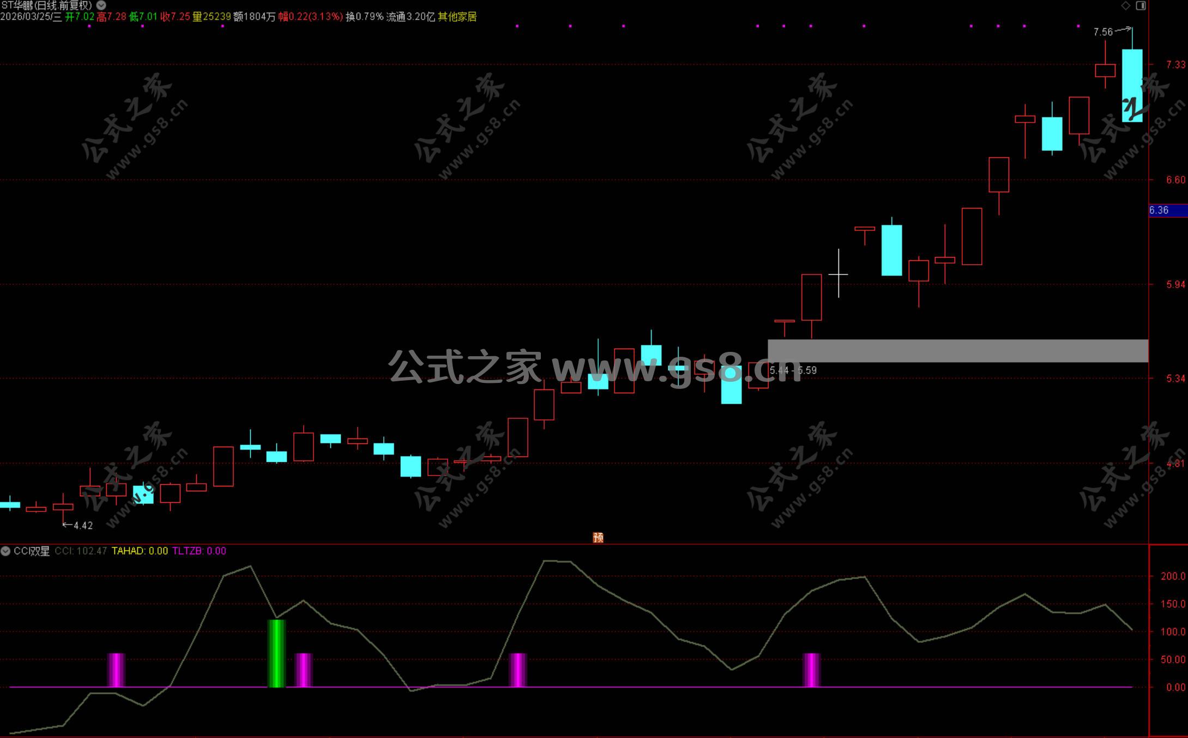Click the 0.00 CCI axis label

pyautogui.click(x=1176, y=687)
